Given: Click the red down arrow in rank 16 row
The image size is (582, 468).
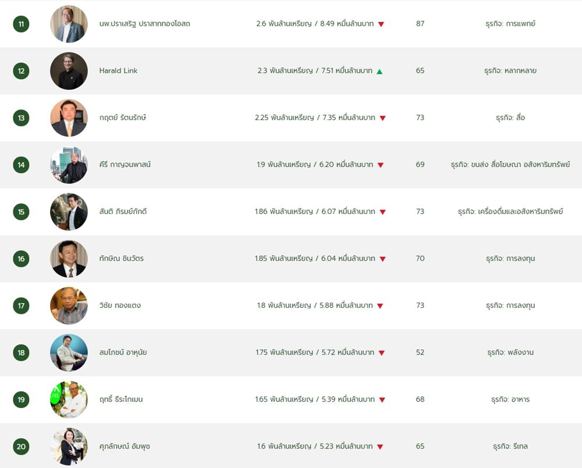Looking at the screenshot, I should point(383,259).
